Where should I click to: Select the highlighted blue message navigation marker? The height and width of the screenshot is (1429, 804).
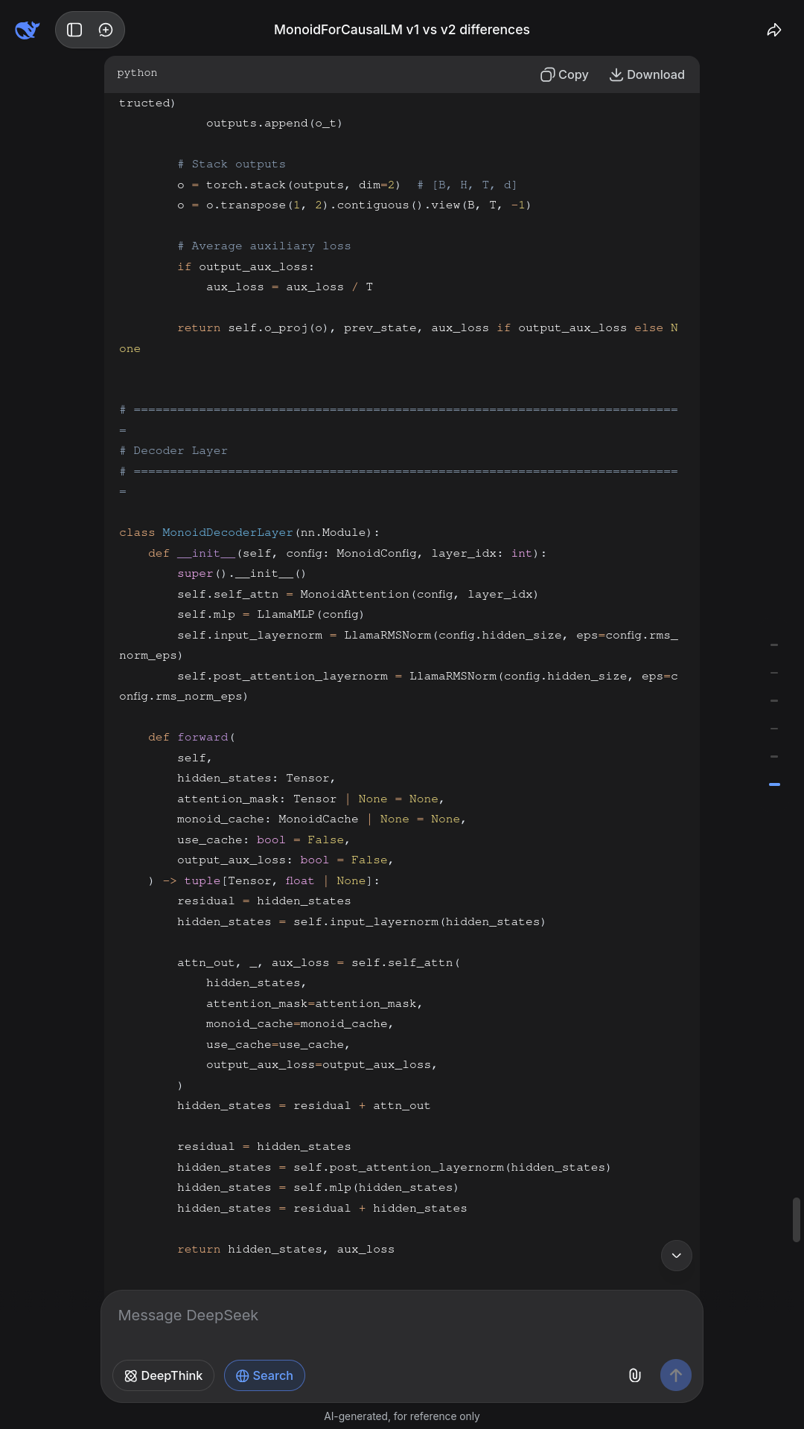click(x=774, y=784)
